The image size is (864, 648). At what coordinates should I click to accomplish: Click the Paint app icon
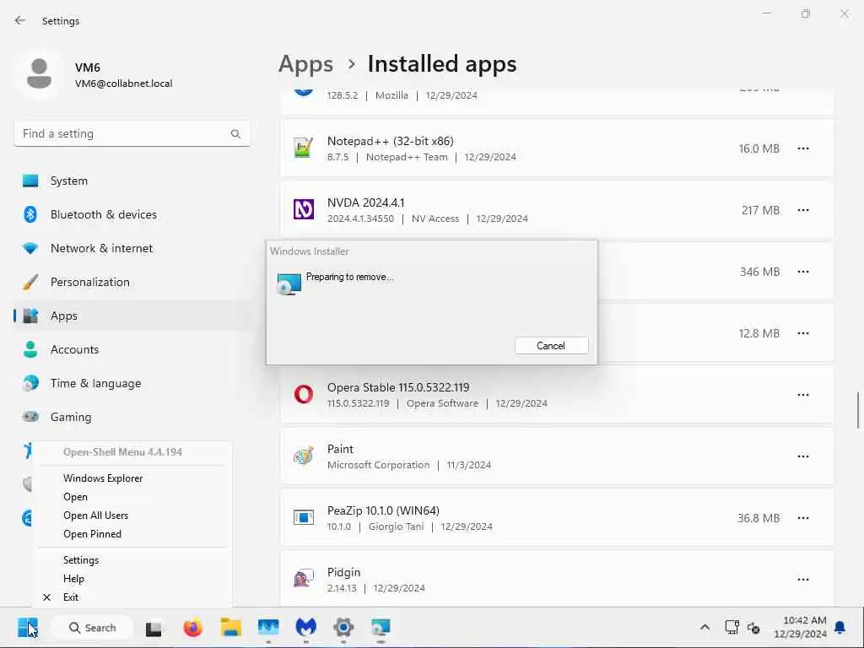click(x=303, y=456)
